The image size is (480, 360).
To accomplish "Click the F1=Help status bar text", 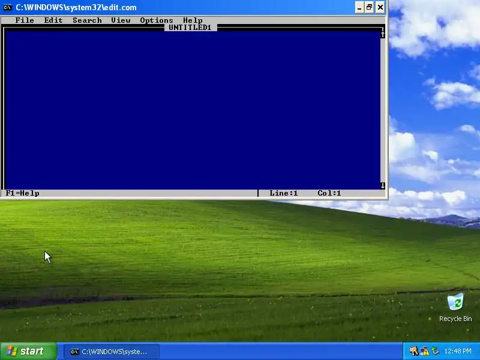I will (x=23, y=193).
